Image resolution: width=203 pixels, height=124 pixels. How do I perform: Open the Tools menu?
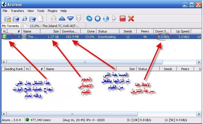[41, 11]
